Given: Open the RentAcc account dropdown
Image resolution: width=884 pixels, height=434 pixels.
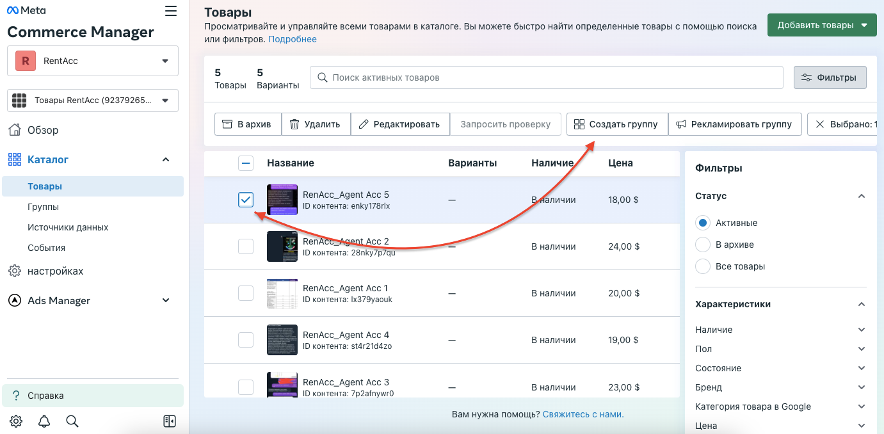Looking at the screenshot, I should click(93, 61).
